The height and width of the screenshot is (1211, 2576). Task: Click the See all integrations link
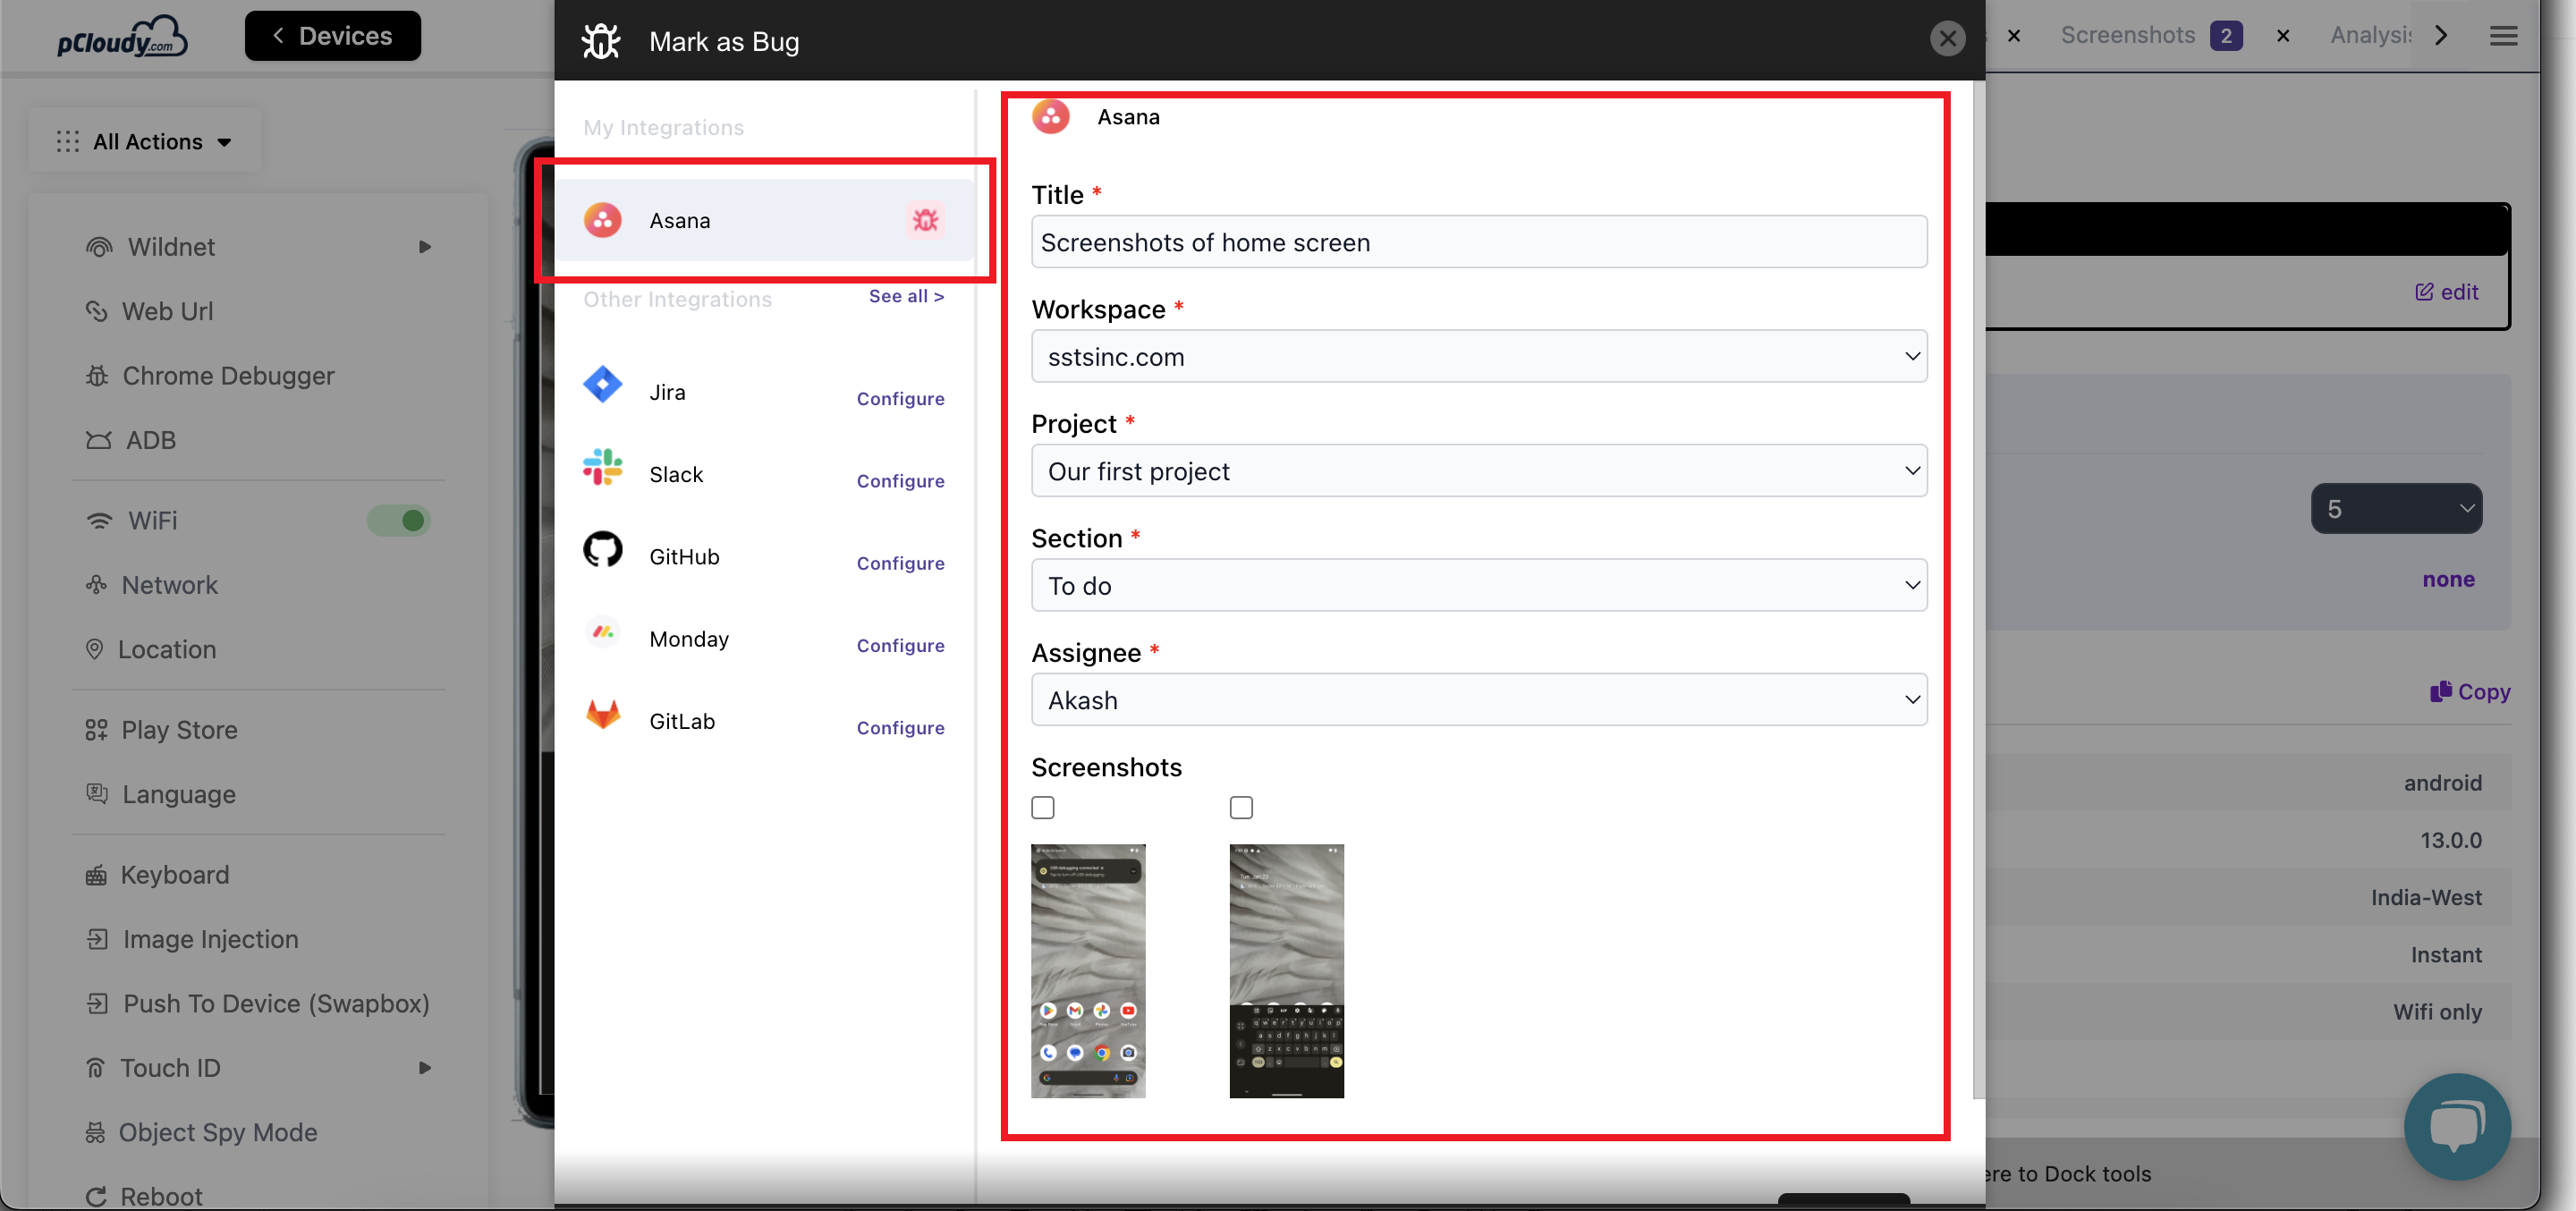pos(905,296)
